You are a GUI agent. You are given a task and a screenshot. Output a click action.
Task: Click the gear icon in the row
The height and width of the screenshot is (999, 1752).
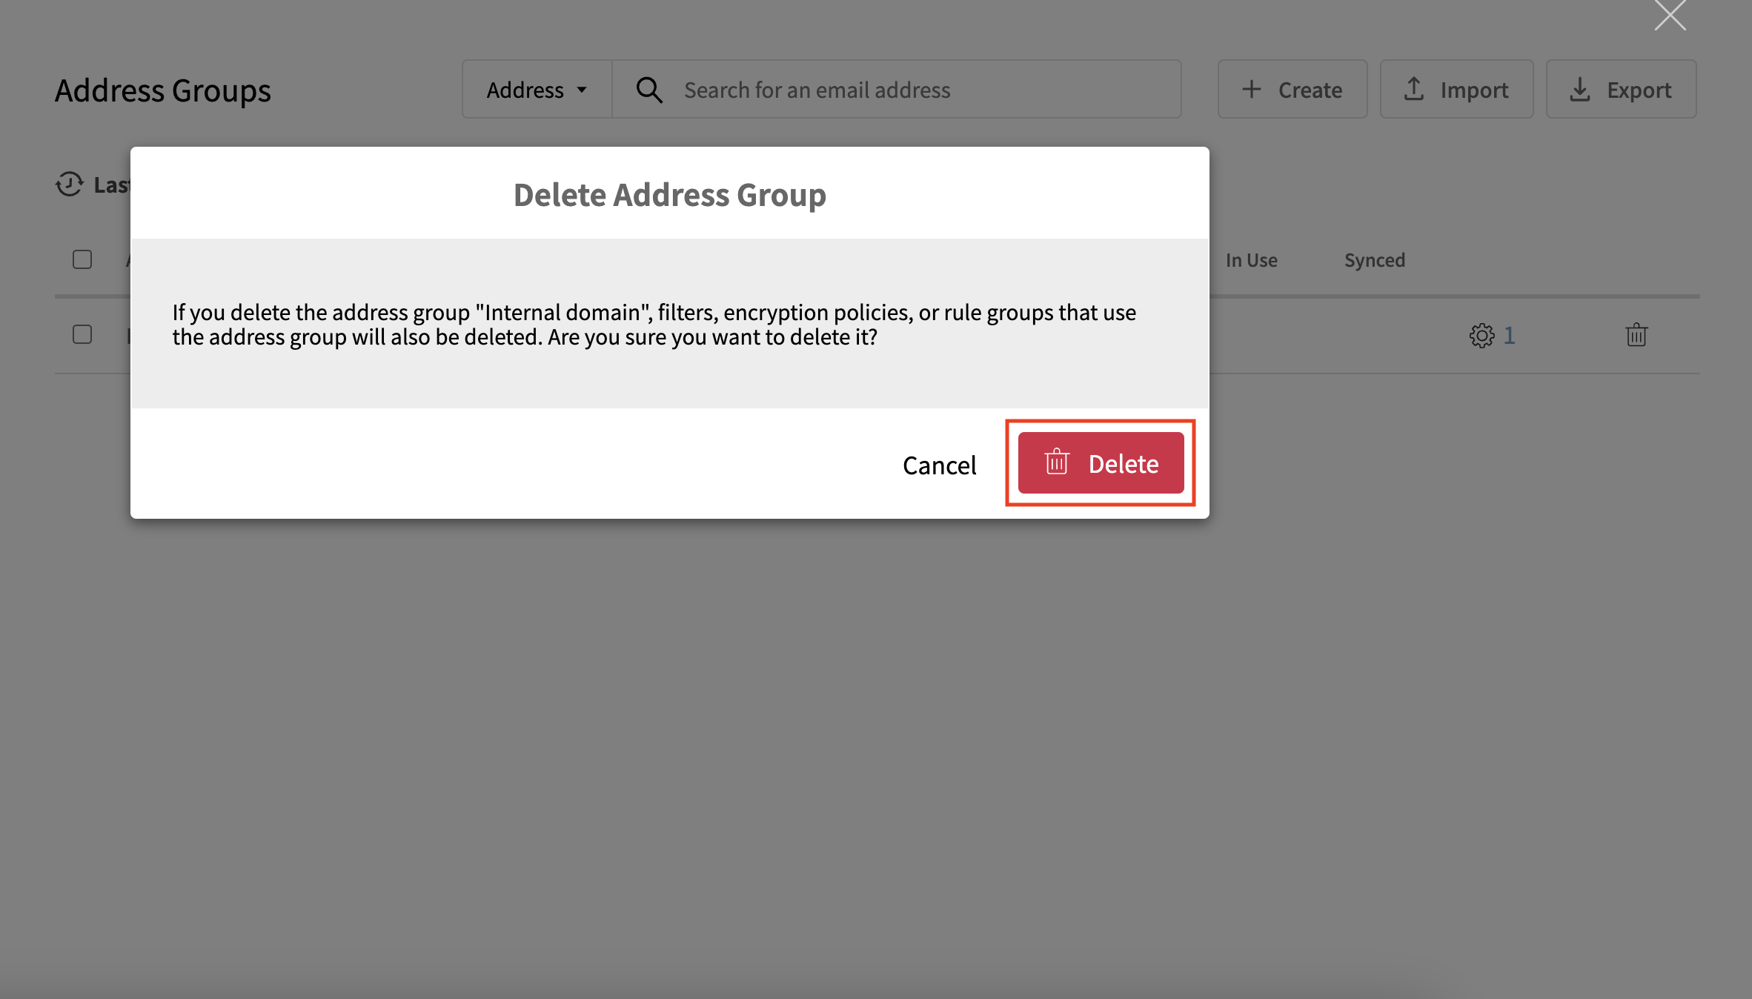1481,335
